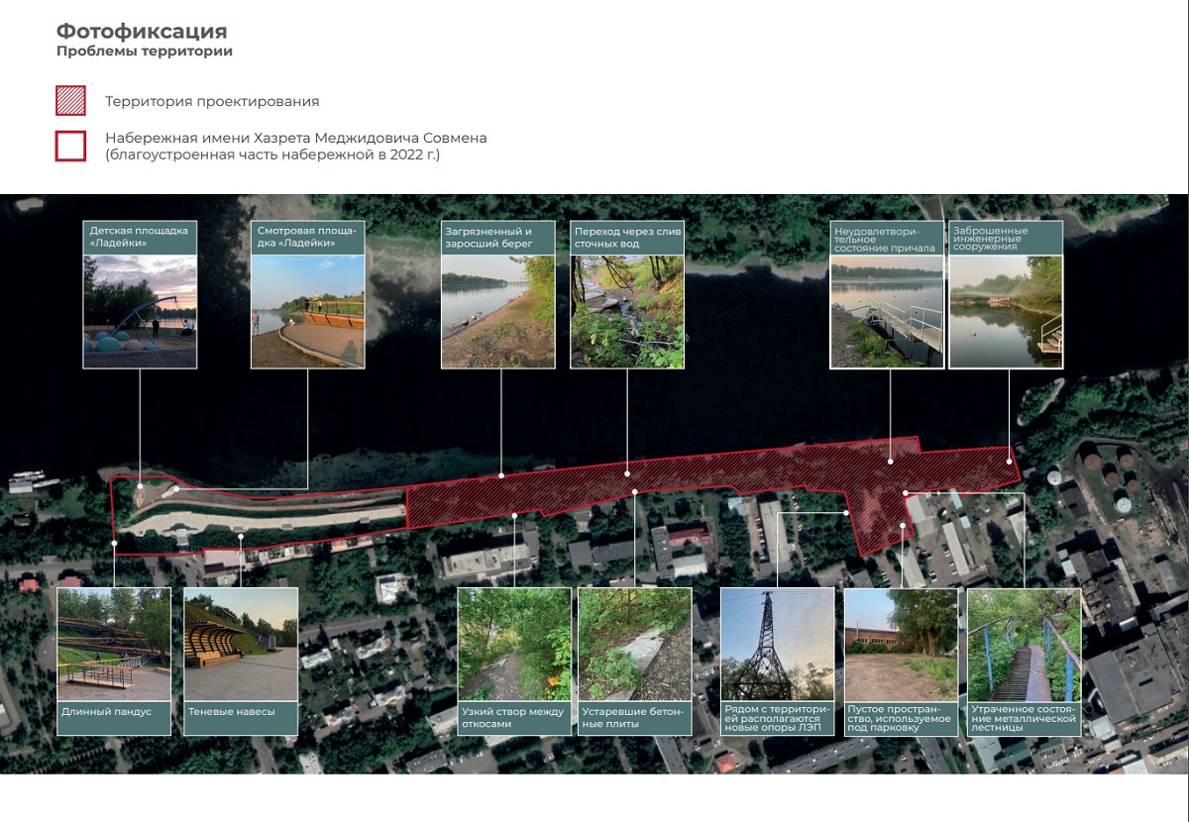Select the Устаревшие бетонные плиты photo
This screenshot has width=1189, height=822.
(x=635, y=644)
